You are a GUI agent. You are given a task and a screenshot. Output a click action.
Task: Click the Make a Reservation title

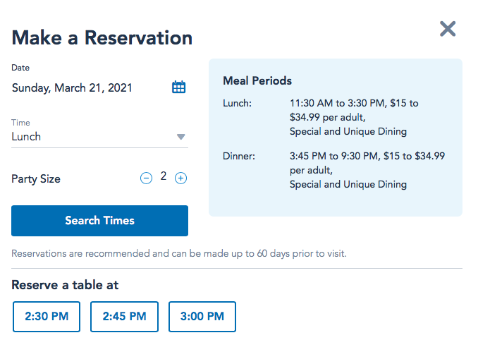click(102, 37)
